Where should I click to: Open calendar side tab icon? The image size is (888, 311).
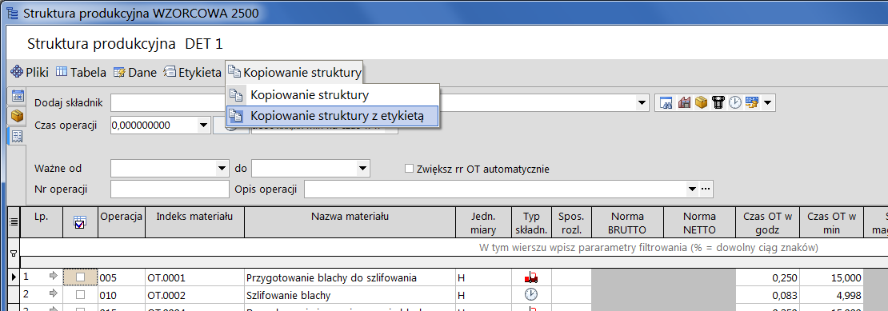(x=18, y=96)
